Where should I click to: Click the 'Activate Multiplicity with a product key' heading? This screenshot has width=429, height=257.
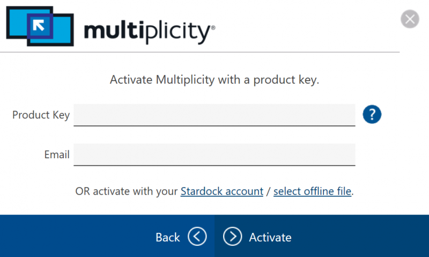pyautogui.click(x=214, y=80)
